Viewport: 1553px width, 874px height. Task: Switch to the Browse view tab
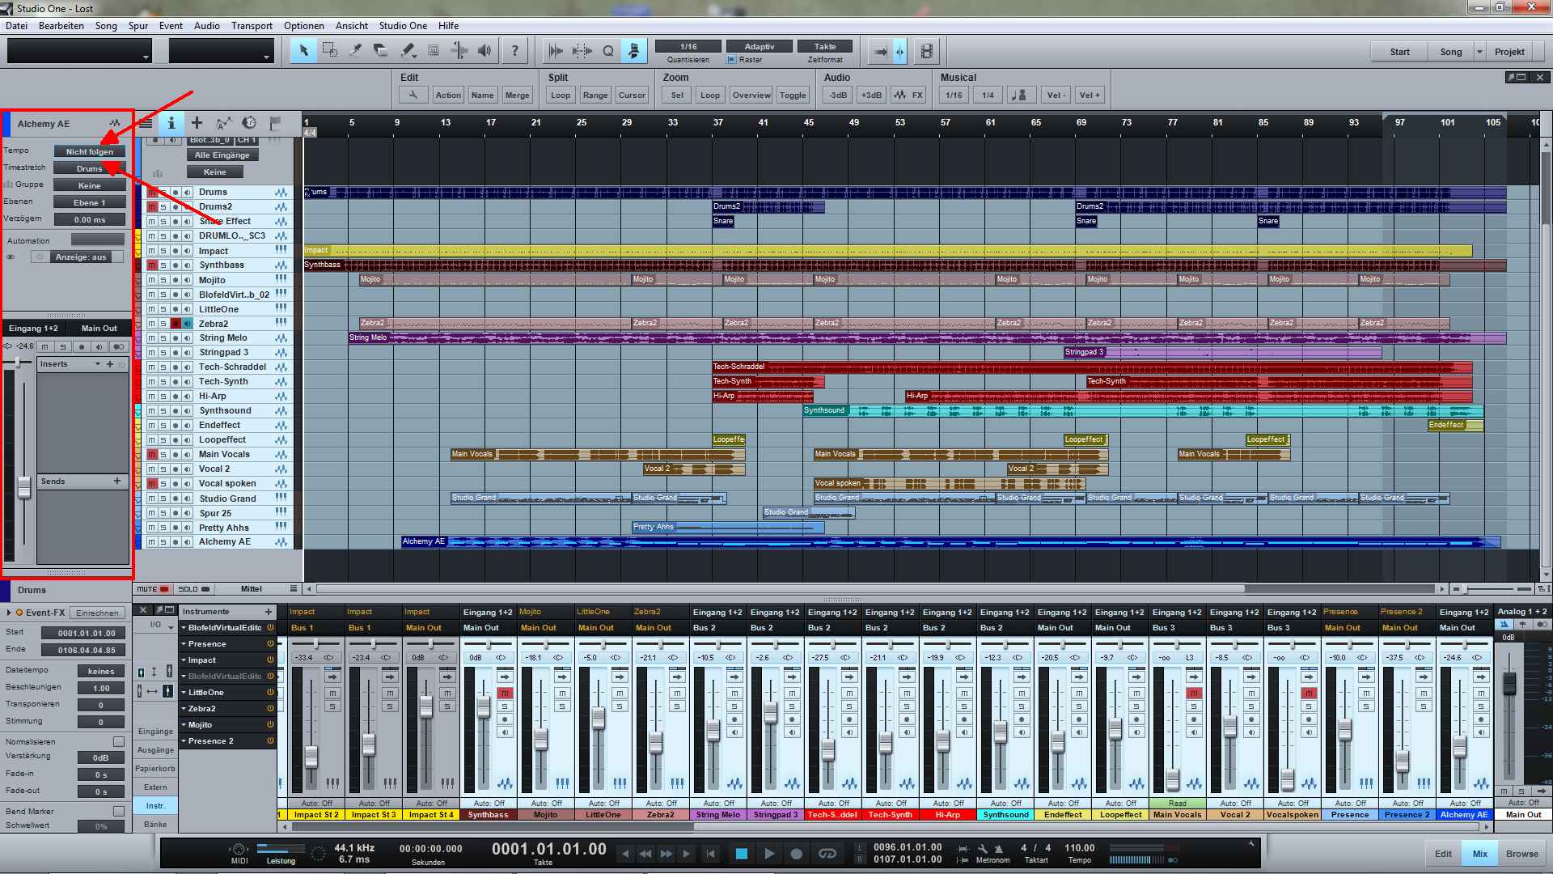tap(1521, 854)
